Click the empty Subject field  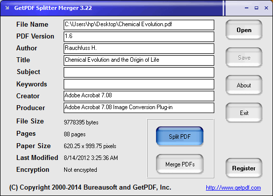[139, 72]
